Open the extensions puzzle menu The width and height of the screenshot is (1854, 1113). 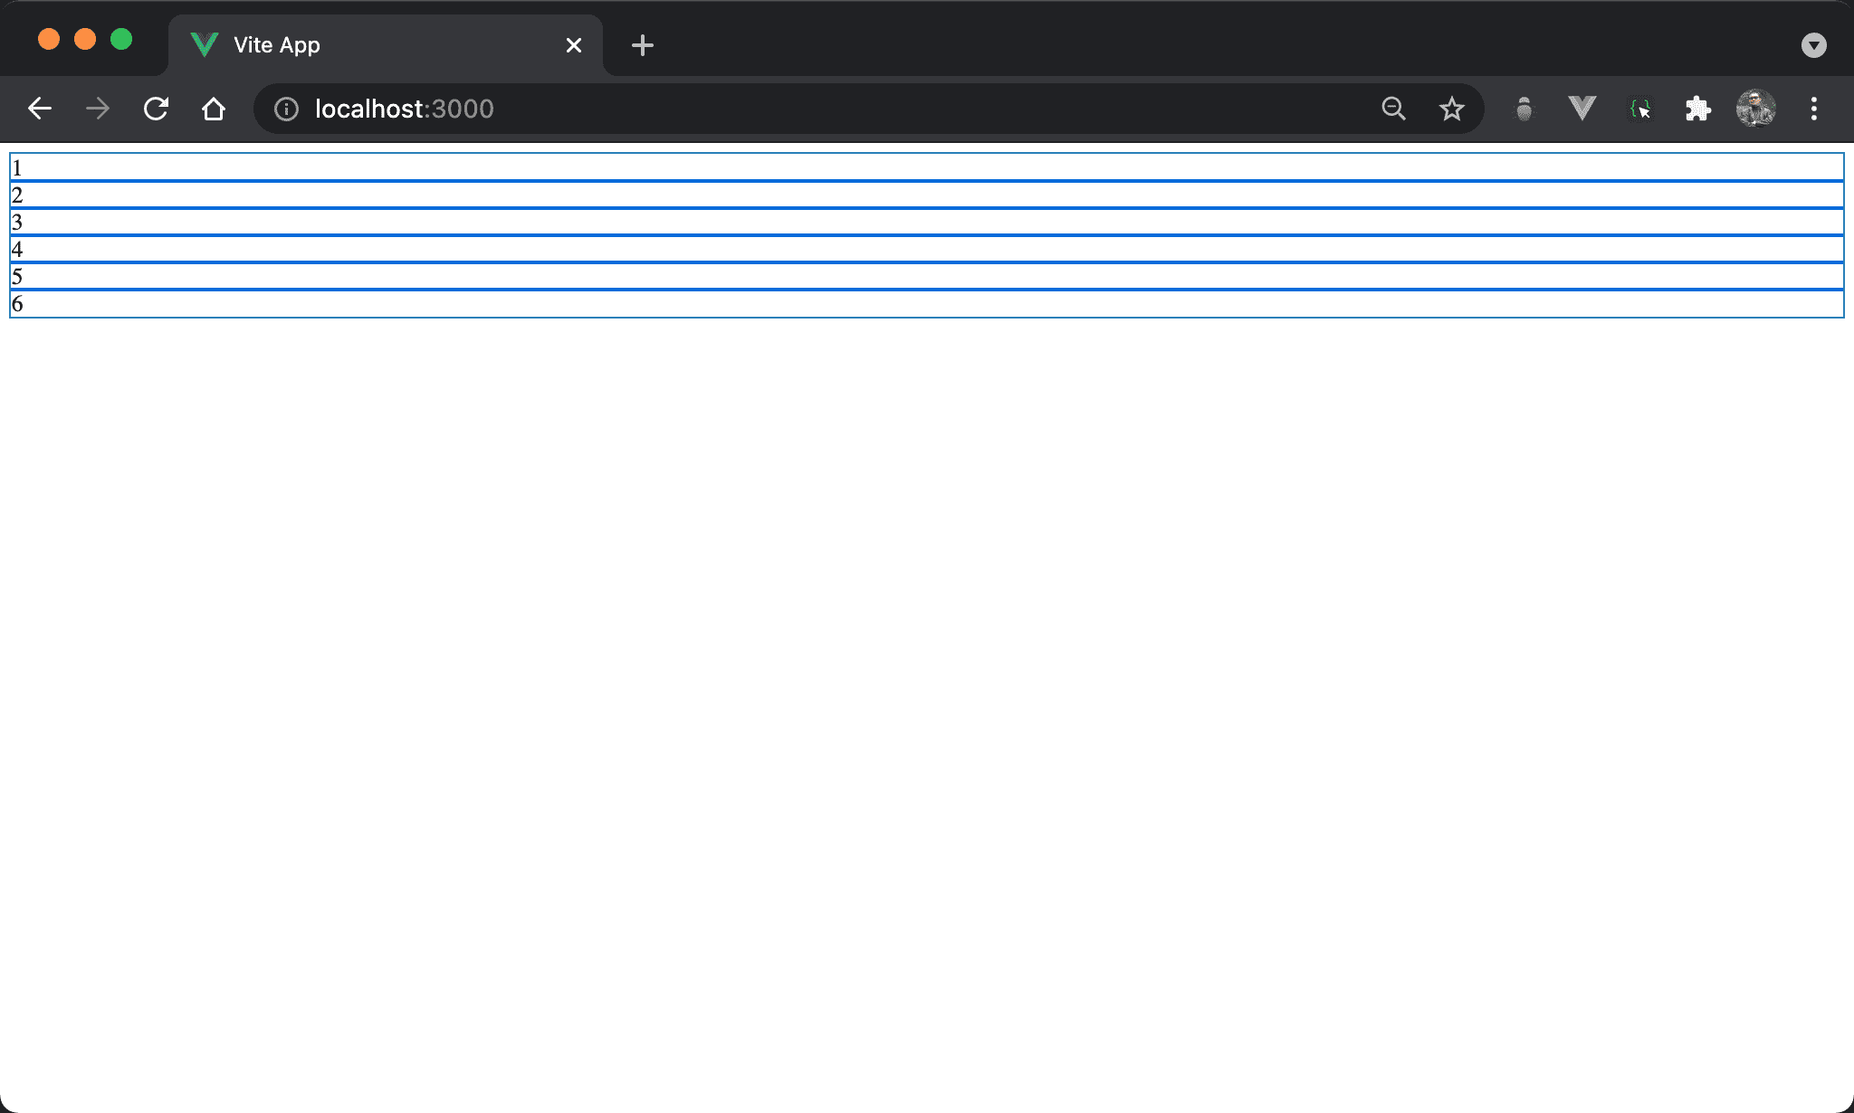pyautogui.click(x=1697, y=109)
